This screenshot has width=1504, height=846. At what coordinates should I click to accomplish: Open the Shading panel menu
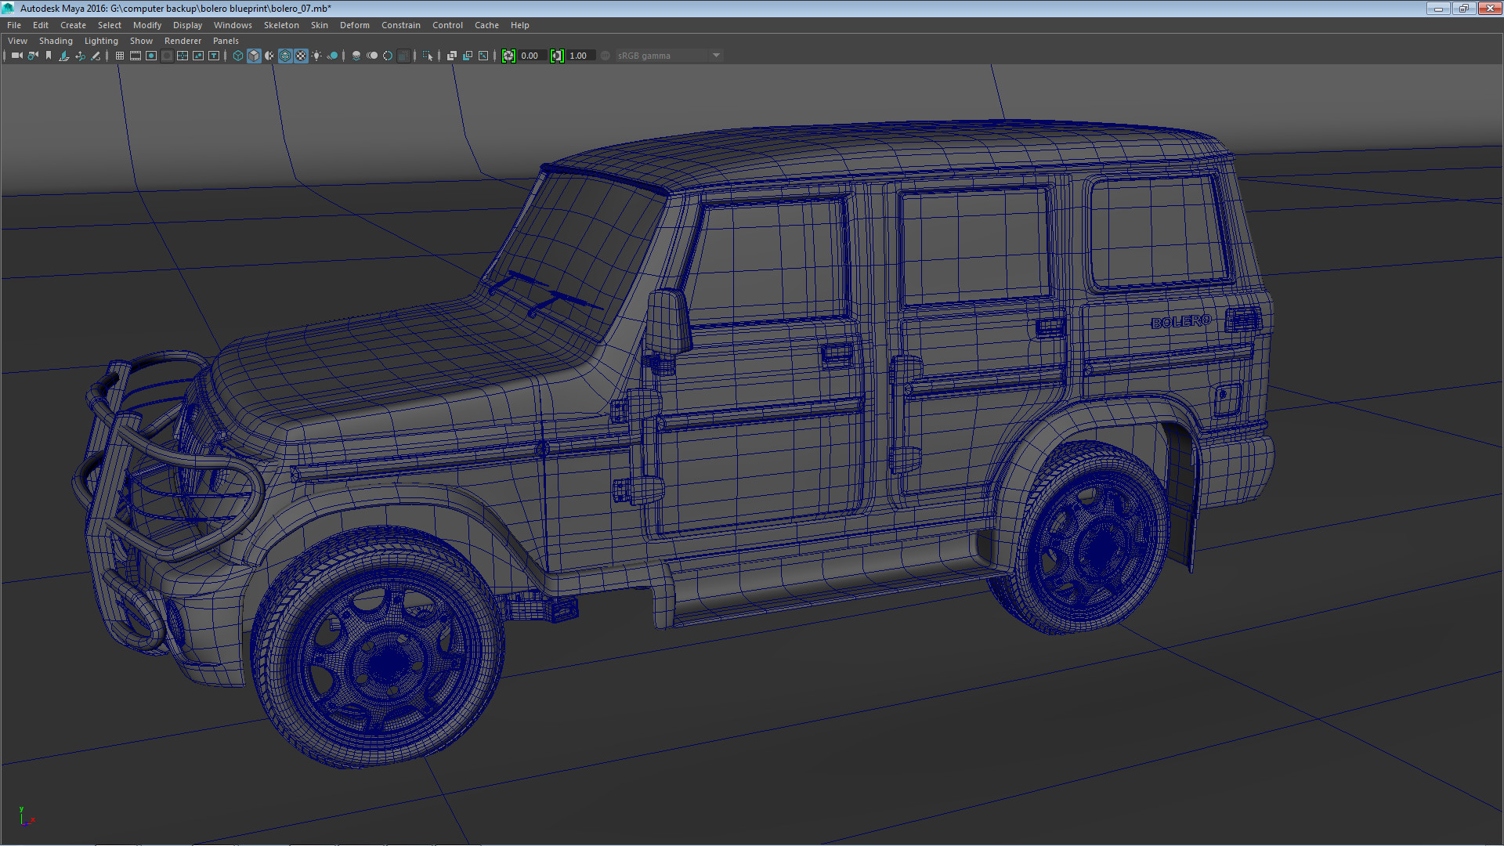[x=56, y=41]
